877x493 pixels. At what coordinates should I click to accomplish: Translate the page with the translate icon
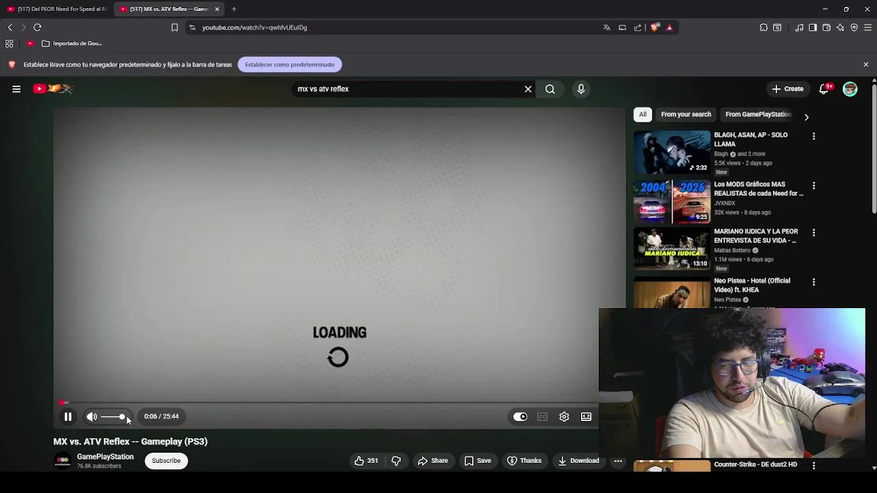point(606,27)
